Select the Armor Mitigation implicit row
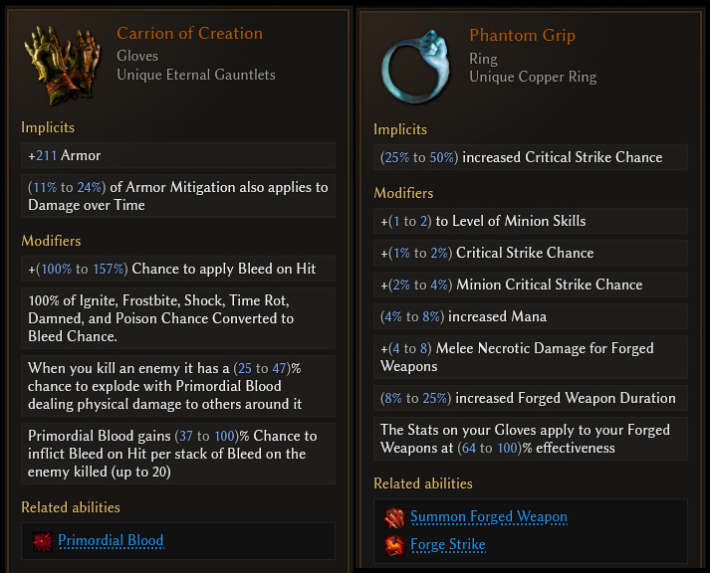Image resolution: width=710 pixels, height=573 pixels. (178, 196)
